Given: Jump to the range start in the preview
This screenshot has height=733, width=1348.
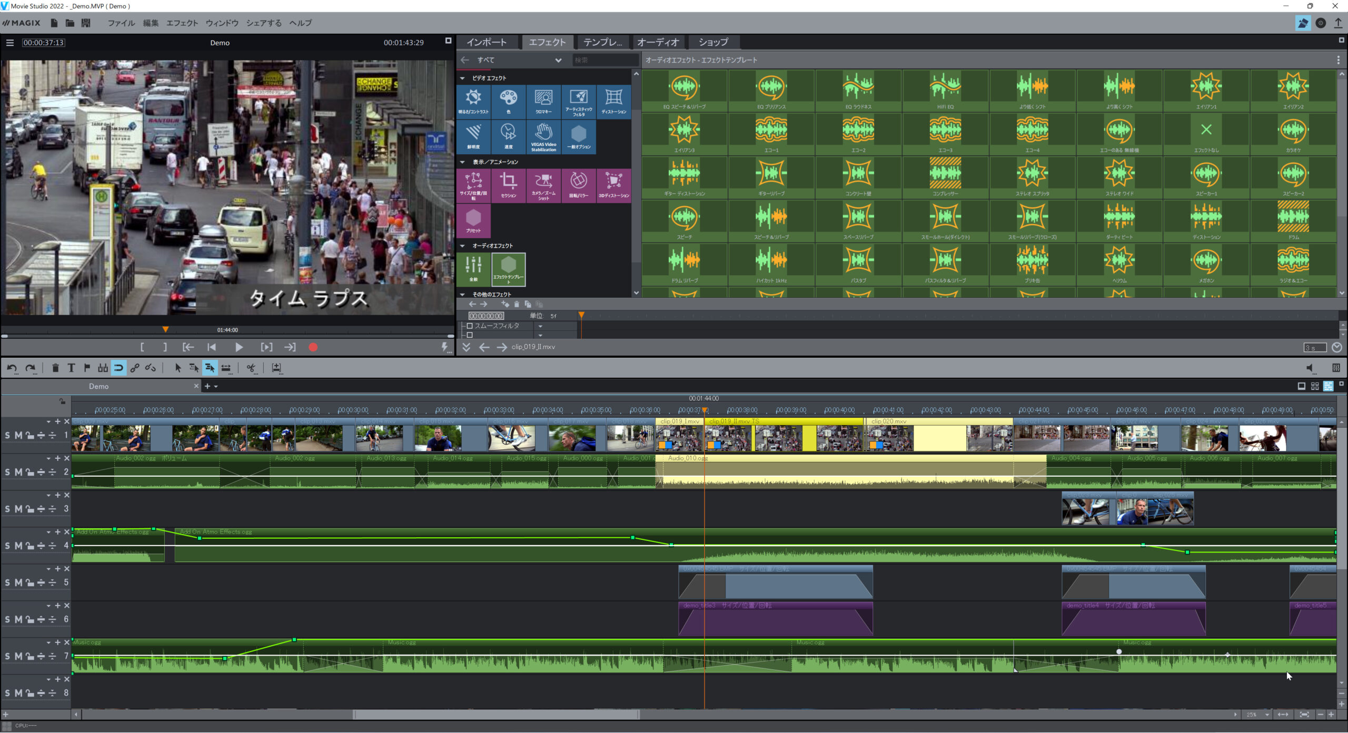Looking at the screenshot, I should click(x=188, y=347).
